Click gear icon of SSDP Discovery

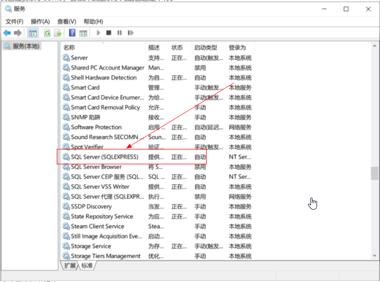point(66,206)
